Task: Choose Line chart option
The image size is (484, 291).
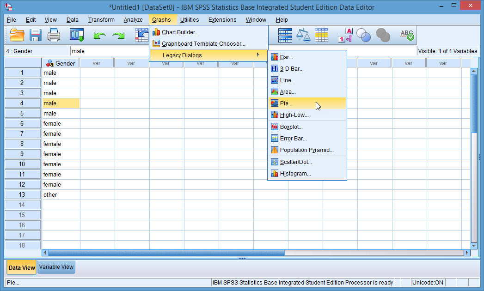Action: tap(307, 80)
